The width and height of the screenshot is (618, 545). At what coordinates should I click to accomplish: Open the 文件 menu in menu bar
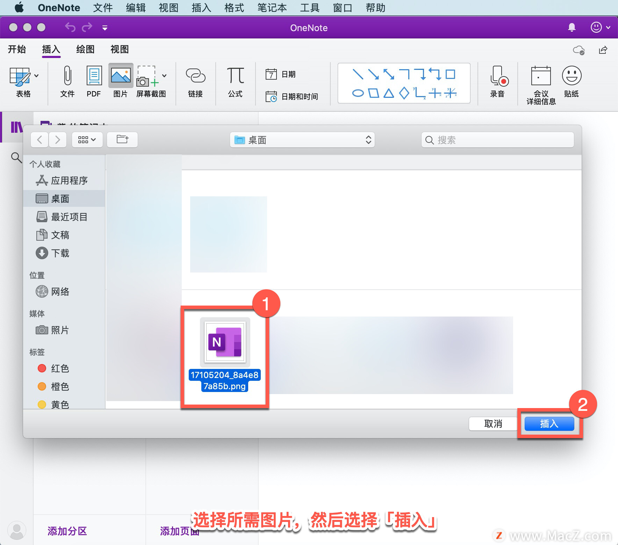click(103, 8)
